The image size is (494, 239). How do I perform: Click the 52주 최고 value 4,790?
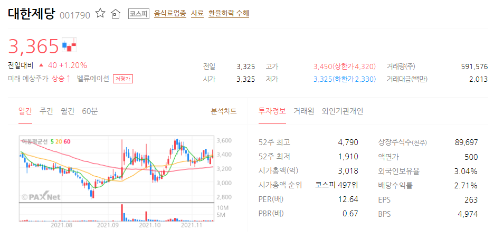tap(347, 142)
